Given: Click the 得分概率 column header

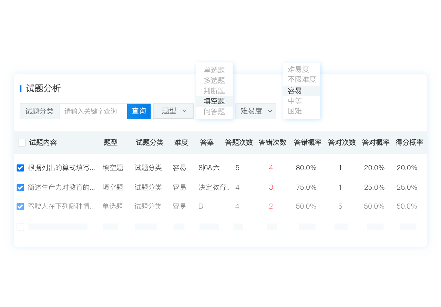Looking at the screenshot, I should pos(409,142).
